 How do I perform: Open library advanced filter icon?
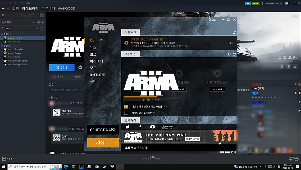point(42,29)
